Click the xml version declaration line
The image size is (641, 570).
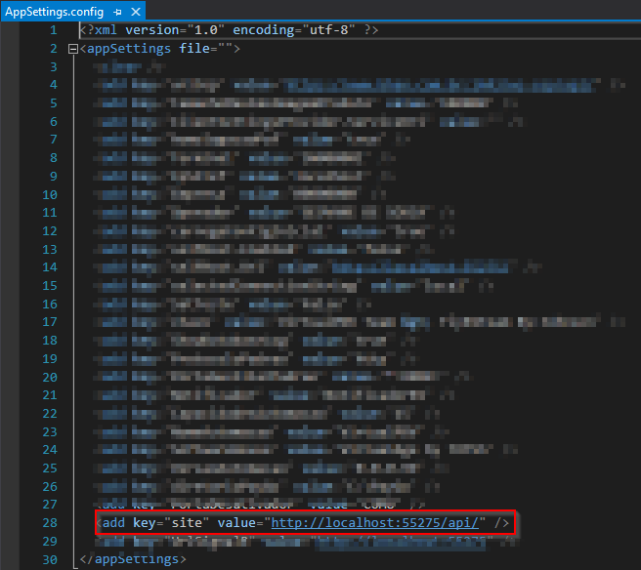pos(229,30)
